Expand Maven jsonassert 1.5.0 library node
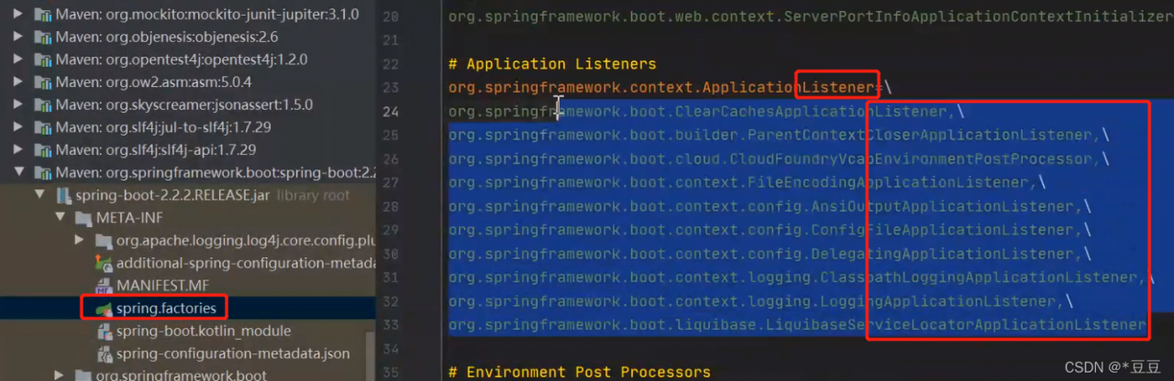 click(x=20, y=104)
